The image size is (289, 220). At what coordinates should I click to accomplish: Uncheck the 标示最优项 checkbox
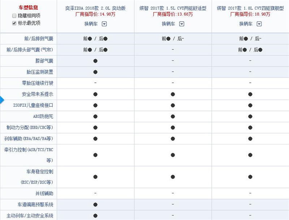pyautogui.click(x=14, y=23)
